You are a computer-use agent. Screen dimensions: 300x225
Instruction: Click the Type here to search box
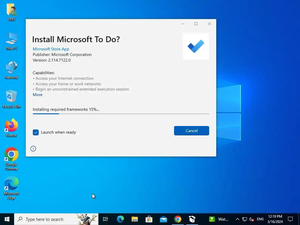tap(56, 219)
